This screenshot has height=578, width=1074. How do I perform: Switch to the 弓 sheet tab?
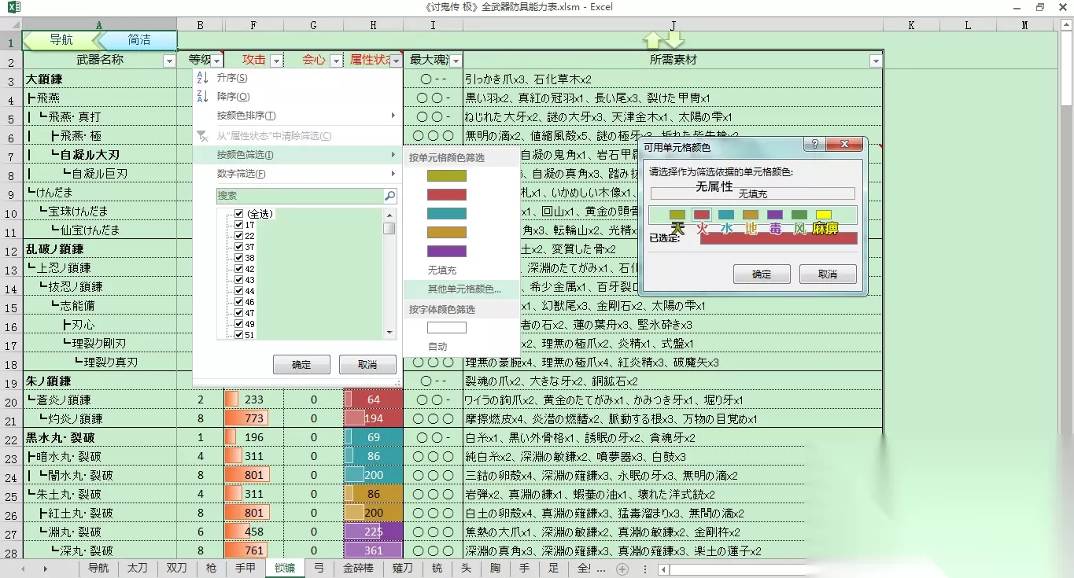(x=319, y=569)
